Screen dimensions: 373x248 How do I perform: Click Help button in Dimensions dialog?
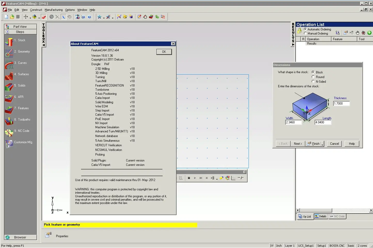pos(352,144)
